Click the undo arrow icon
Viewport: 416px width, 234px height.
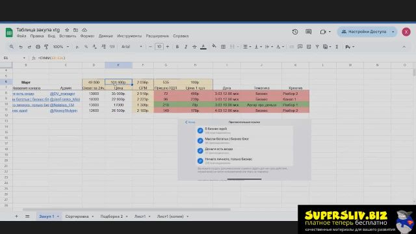click(x=21, y=47)
